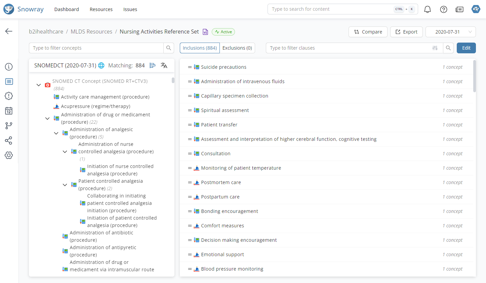486x283 pixels.
Task: Open the translate language icon in concept panel
Action: pyautogui.click(x=164, y=65)
